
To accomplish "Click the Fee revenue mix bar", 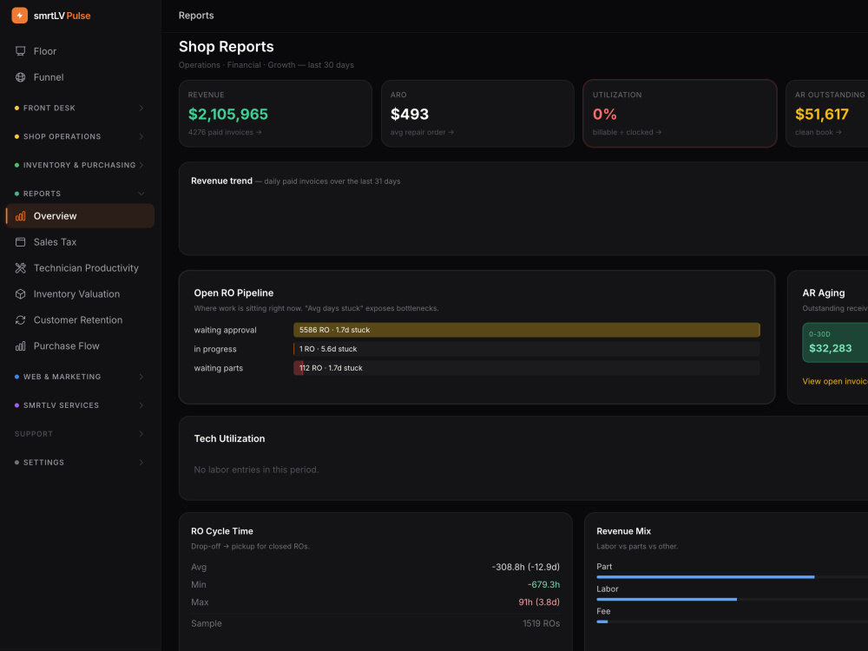I will 732,621.
